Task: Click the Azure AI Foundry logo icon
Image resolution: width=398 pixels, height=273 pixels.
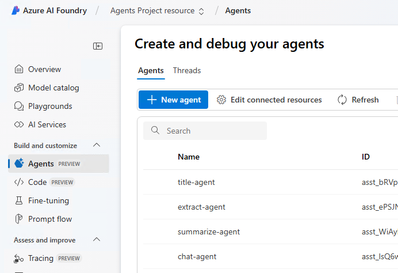Action: click(16, 10)
